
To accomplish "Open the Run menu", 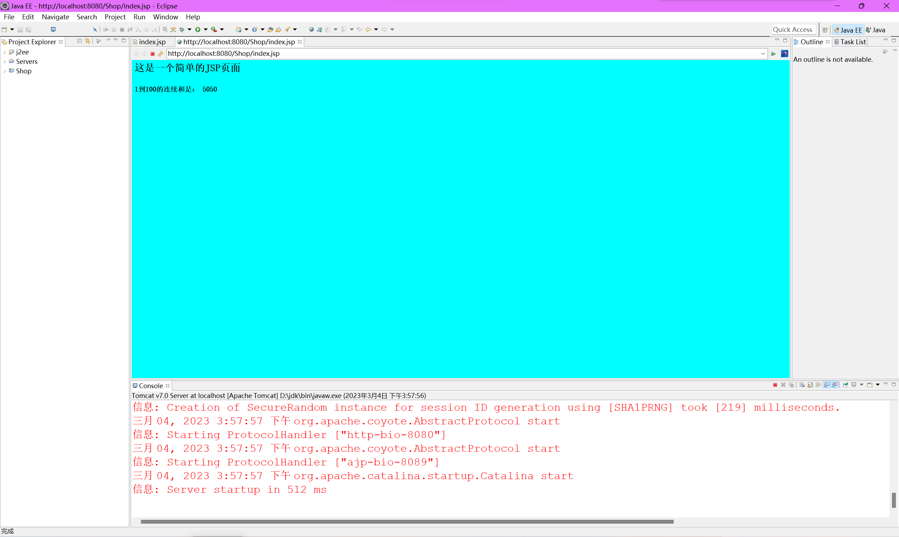I will pos(139,17).
